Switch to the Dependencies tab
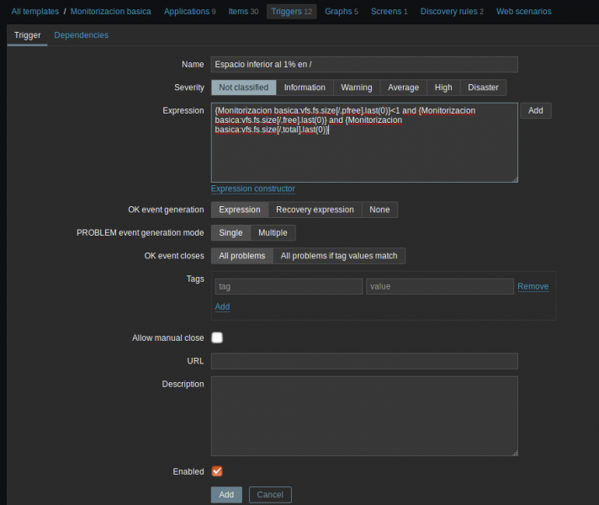 coord(81,35)
